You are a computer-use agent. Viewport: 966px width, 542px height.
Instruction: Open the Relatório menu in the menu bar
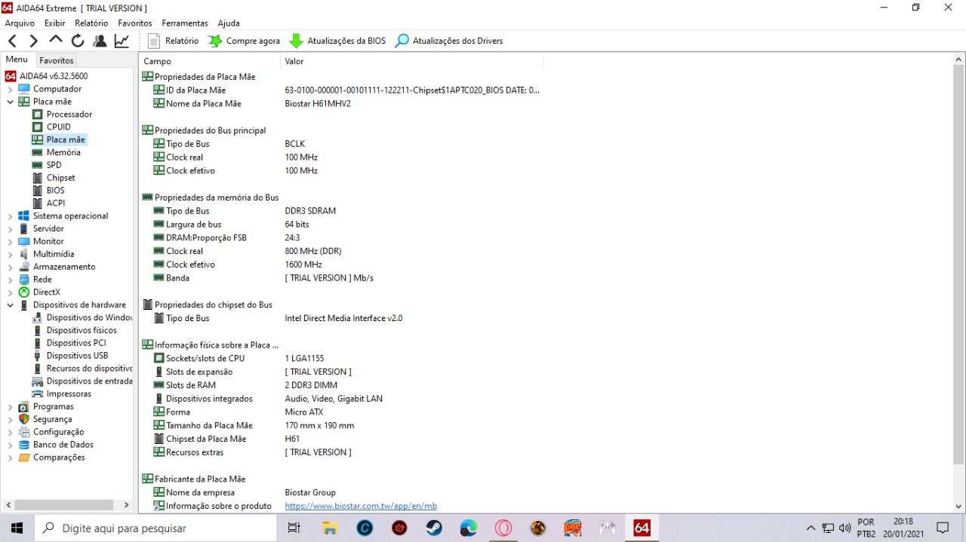click(91, 23)
